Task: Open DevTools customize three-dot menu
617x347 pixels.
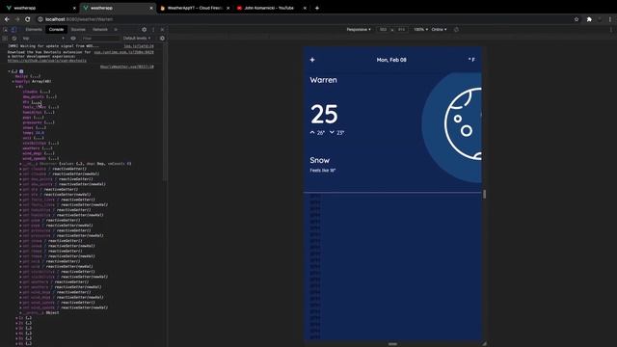Action: 153,30
